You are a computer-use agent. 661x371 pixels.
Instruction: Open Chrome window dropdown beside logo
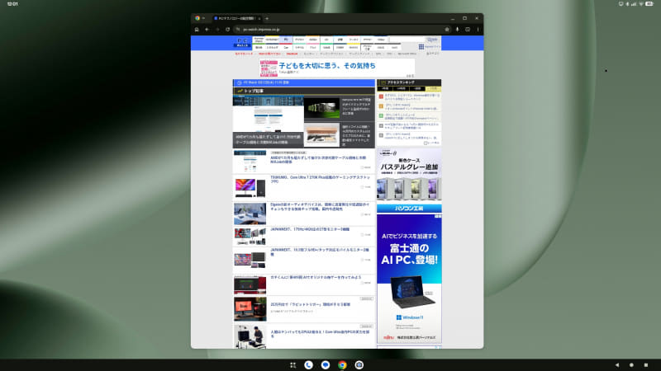[x=203, y=18]
